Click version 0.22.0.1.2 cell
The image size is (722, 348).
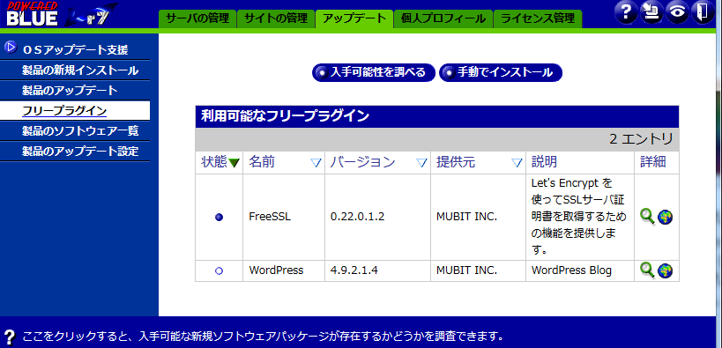coord(377,218)
